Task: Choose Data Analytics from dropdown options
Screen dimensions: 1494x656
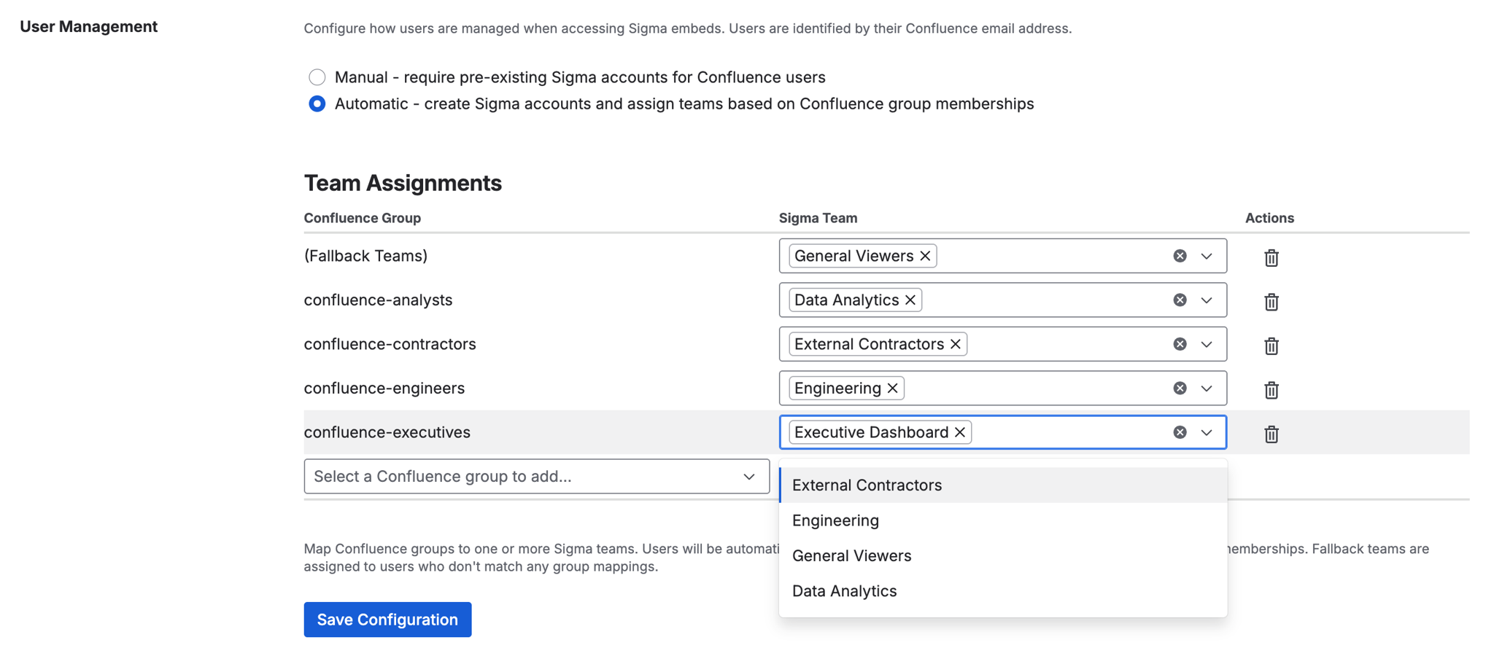Action: 844,591
